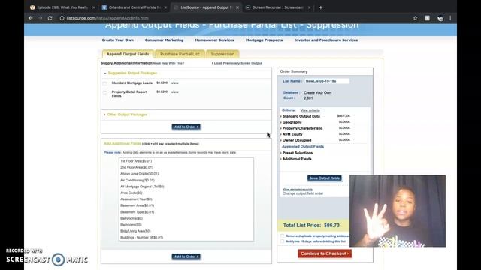Viewport: 481px width, 270px height.
Task: Click the browser extension icon beside the star
Action: [x=427, y=18]
